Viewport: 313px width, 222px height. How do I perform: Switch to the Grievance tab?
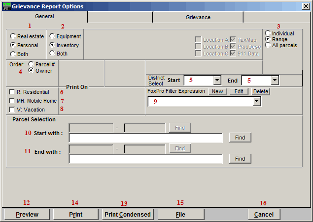tap(198, 17)
